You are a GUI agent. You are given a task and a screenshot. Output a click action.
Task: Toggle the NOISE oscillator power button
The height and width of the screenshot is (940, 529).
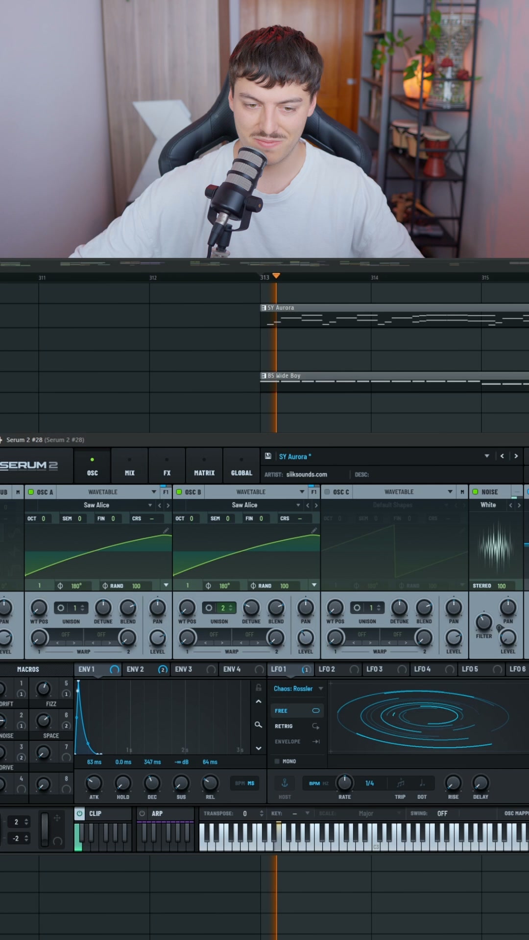pyautogui.click(x=475, y=492)
